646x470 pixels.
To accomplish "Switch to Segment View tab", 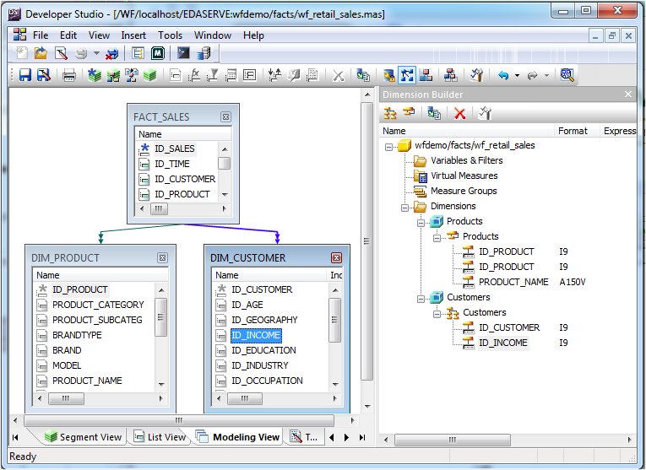I will [84, 437].
